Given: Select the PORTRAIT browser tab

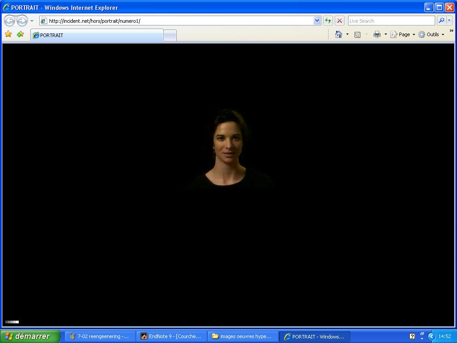Looking at the screenshot, I should (97, 35).
